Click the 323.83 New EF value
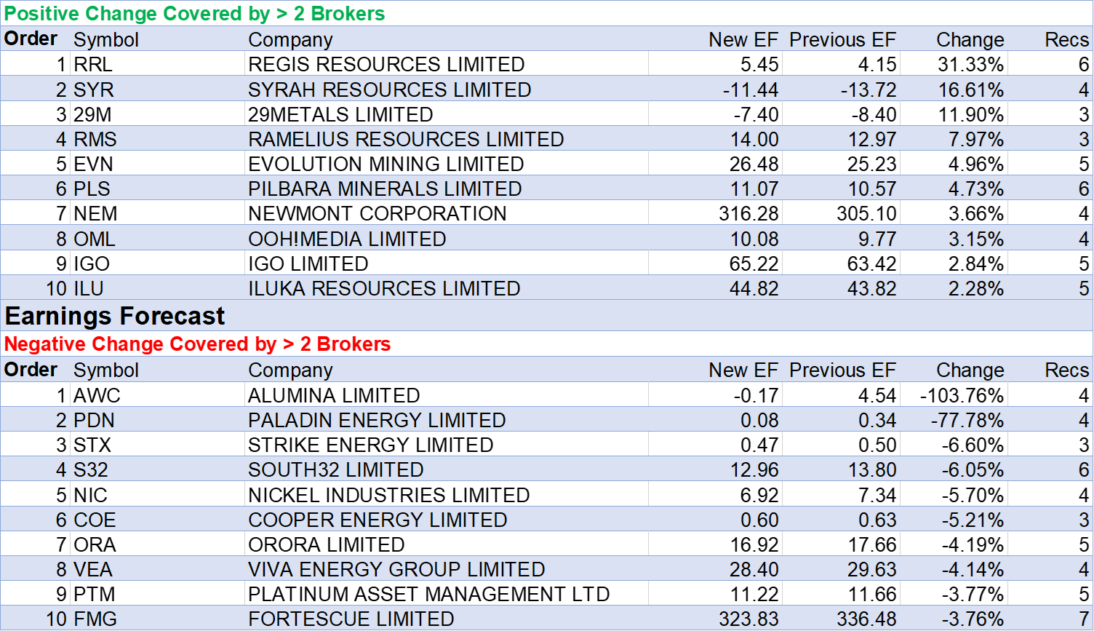Viewport: 1094px width, 631px height. pyautogui.click(x=748, y=619)
